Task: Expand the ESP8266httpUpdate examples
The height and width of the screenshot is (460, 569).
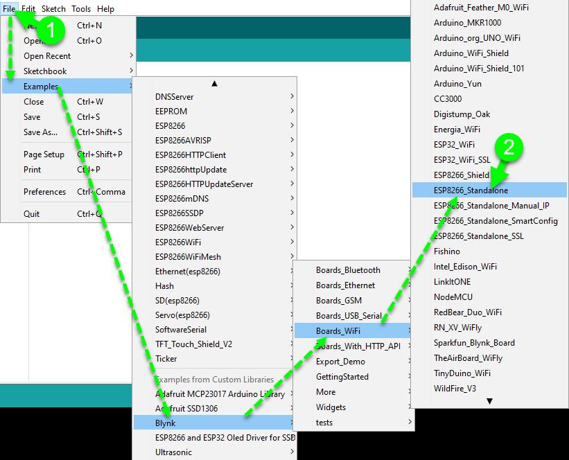Action: (x=214, y=170)
